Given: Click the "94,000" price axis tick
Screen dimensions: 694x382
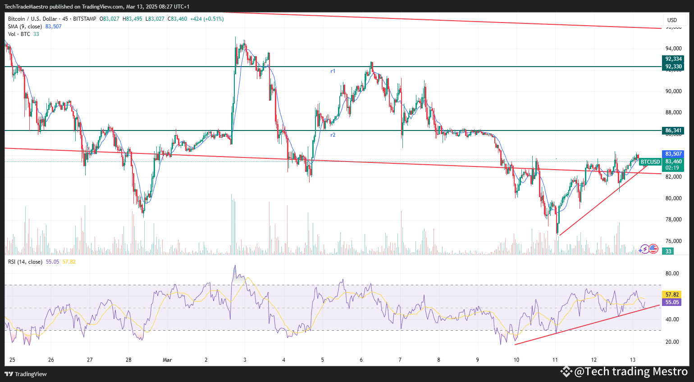Looking at the screenshot, I should (674, 49).
